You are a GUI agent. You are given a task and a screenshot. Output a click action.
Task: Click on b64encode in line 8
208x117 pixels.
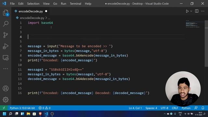click(84, 56)
